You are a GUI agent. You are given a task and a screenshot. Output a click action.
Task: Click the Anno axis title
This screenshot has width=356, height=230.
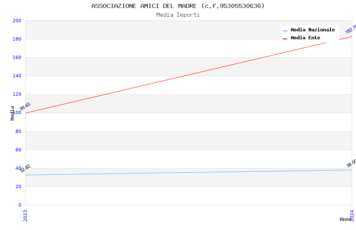346,219
